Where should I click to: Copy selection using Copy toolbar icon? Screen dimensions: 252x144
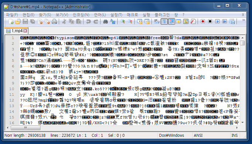(x=71, y=21)
